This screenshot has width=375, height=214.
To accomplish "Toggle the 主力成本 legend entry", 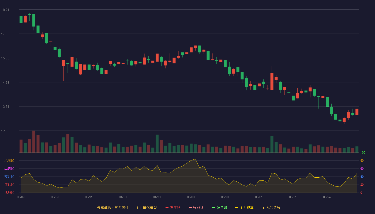I will (244, 208).
